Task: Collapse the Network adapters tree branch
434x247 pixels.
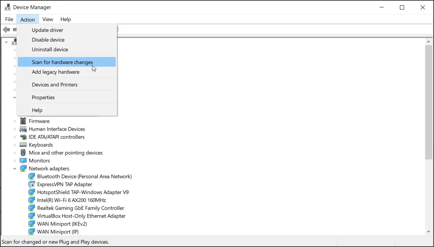Action: point(14,168)
